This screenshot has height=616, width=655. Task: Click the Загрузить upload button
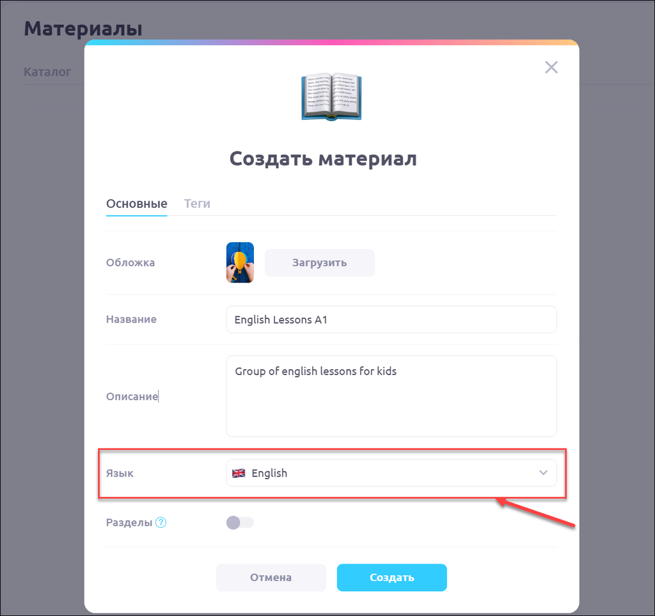(320, 263)
